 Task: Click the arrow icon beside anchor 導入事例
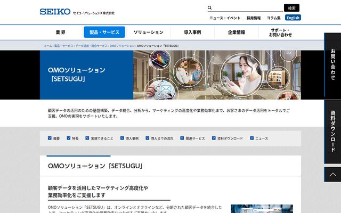click(122, 138)
